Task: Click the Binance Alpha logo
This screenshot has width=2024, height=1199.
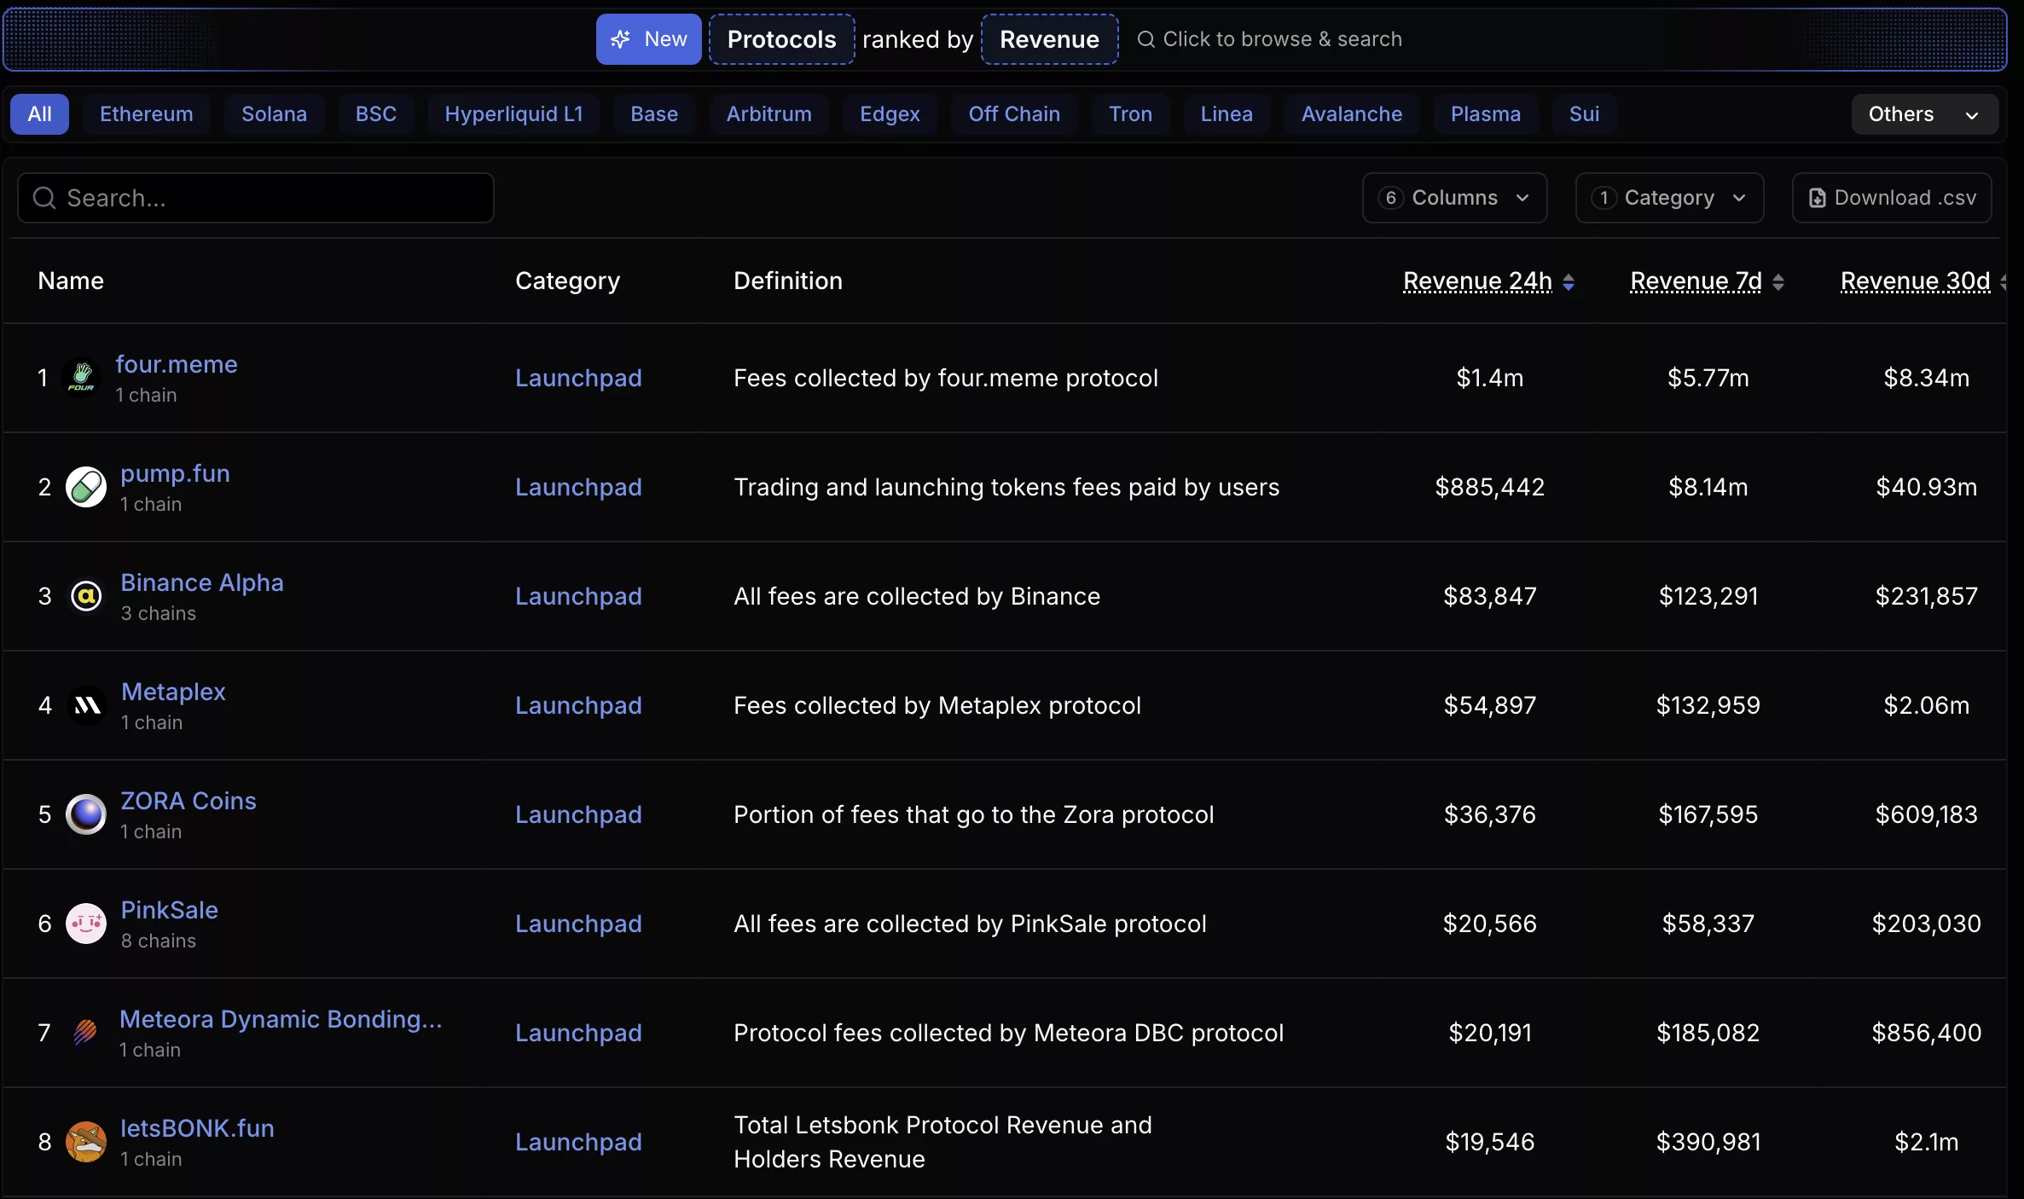Action: pos(85,596)
